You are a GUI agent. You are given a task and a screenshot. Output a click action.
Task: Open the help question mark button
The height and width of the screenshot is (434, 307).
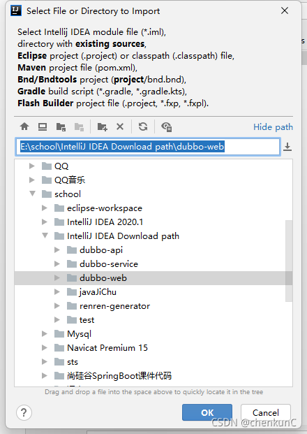click(24, 412)
